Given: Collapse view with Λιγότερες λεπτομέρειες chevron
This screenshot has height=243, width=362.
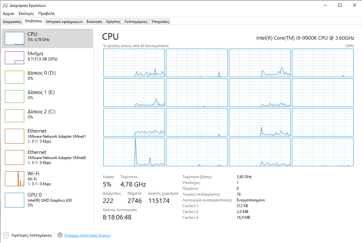Looking at the screenshot, I should point(6,235).
